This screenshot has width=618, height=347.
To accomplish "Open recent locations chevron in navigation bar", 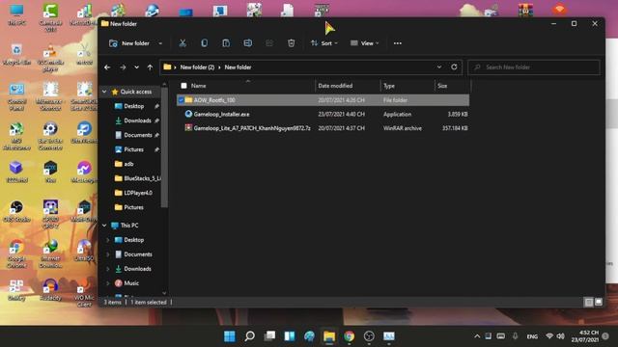I will coord(136,67).
